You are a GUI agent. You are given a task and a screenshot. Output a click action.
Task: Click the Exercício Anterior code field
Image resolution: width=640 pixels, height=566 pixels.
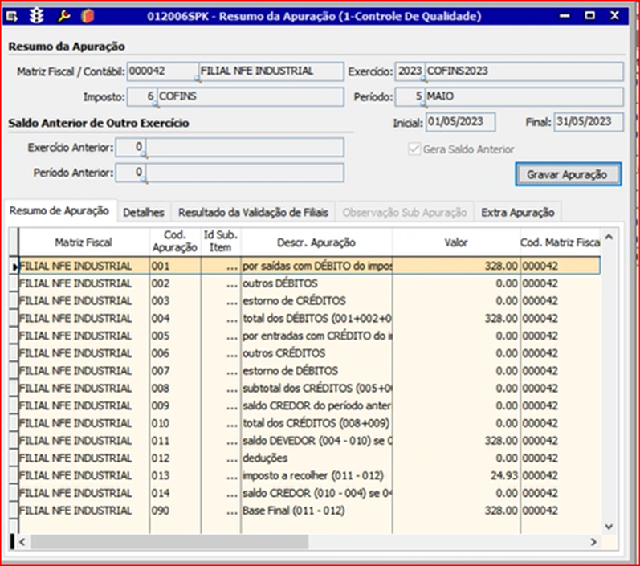click(x=130, y=148)
